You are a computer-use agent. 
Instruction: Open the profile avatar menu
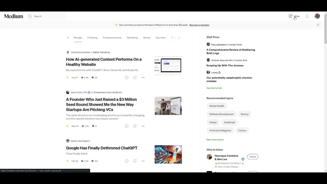click(317, 16)
